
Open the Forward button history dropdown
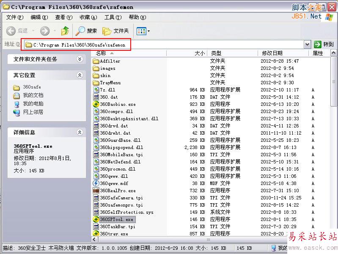click(x=55, y=31)
